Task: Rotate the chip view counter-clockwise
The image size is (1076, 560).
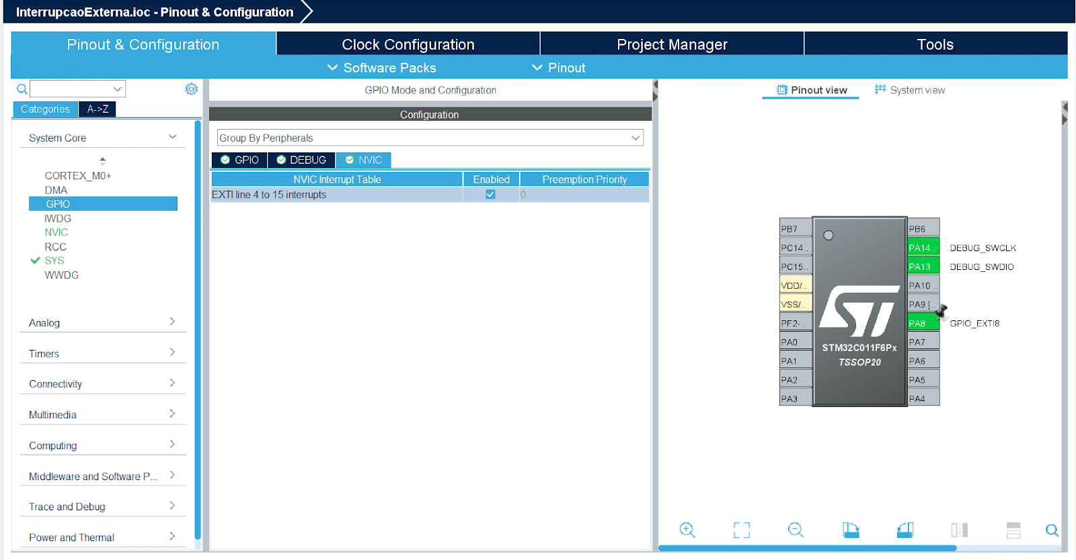Action: [905, 530]
